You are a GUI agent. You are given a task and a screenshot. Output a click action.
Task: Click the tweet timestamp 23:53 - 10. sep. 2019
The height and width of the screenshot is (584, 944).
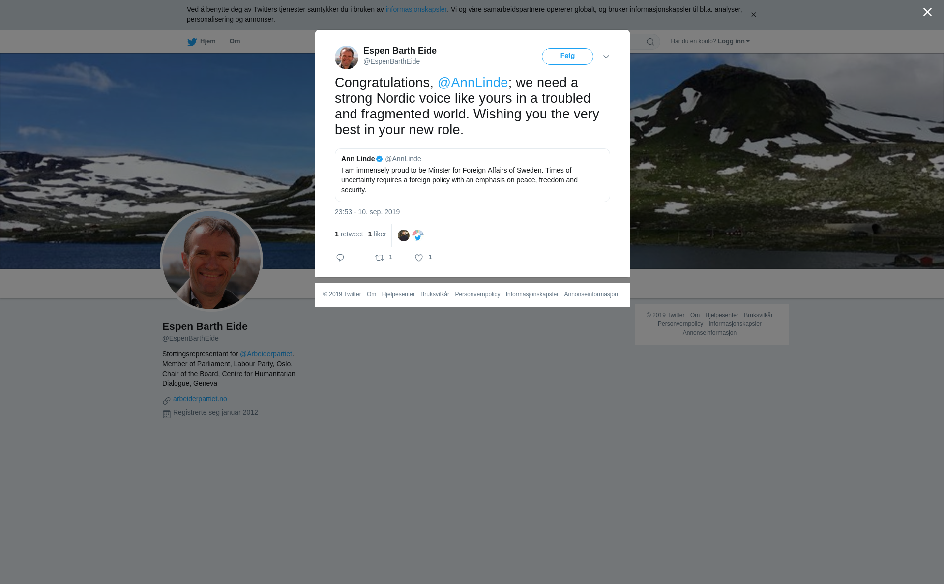pos(367,212)
